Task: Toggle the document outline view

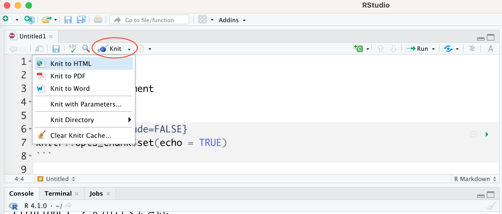Action: [472, 49]
